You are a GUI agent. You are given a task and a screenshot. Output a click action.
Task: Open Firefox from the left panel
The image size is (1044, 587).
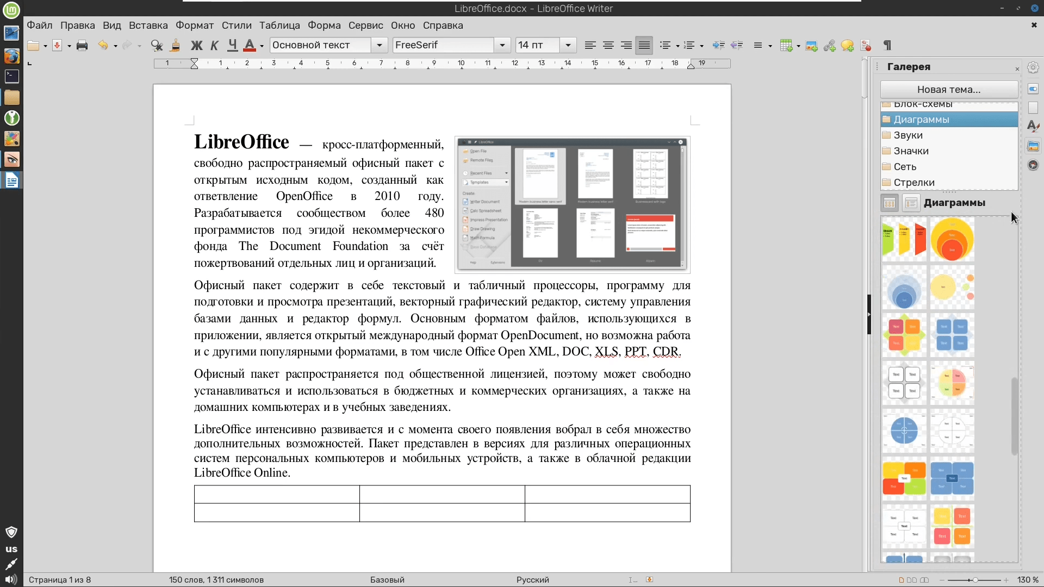(x=11, y=56)
